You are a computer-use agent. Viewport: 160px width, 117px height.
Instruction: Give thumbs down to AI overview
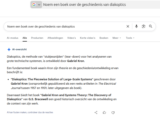pyautogui.click(x=113, y=113)
